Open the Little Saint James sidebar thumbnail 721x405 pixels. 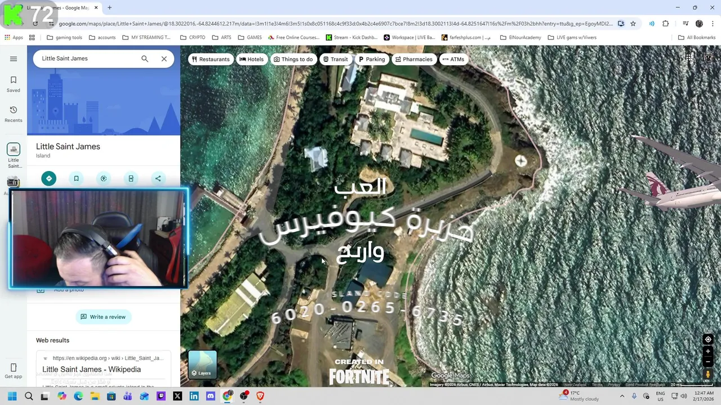tap(14, 156)
